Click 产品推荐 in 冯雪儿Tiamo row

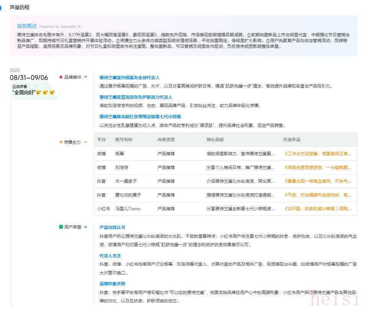166,209
